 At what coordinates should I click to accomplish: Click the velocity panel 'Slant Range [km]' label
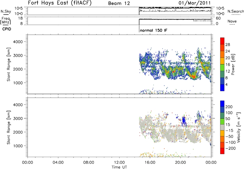pos(9,128)
